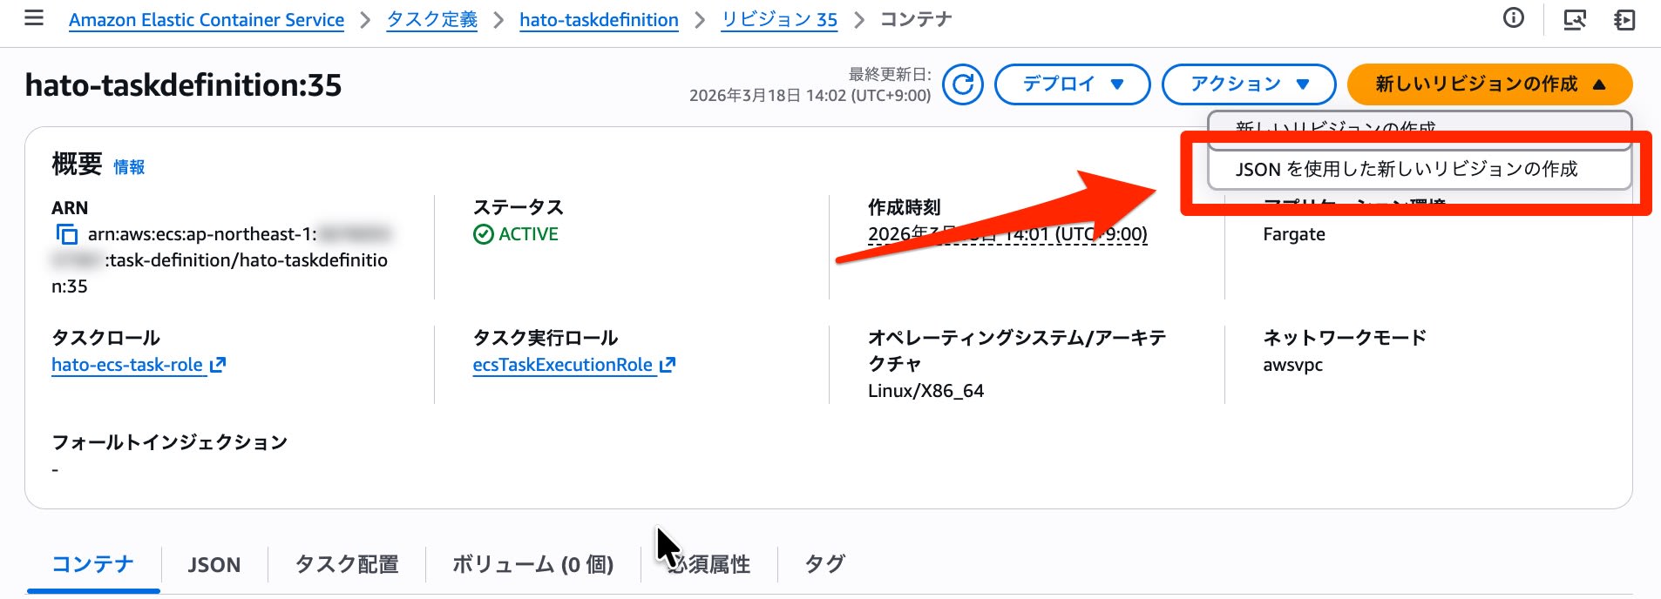This screenshot has width=1661, height=599.
Task: Click the タスク定義 breadcrumb link
Action: [432, 20]
